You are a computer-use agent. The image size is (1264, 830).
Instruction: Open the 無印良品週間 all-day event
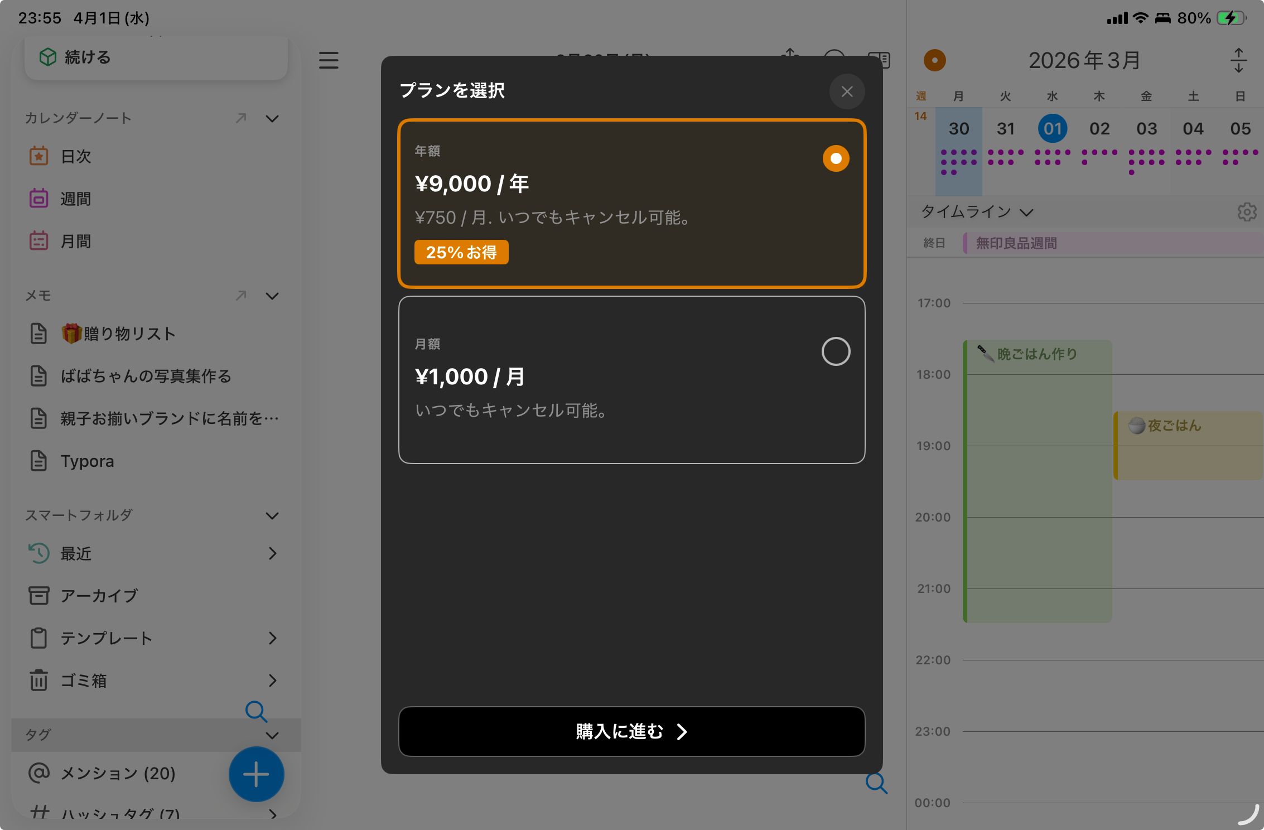coord(1113,243)
